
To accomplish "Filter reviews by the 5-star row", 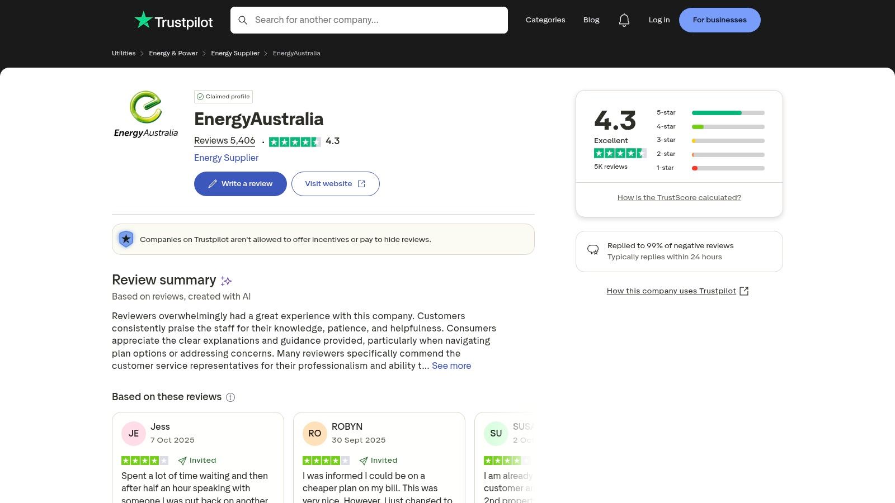I will [710, 113].
